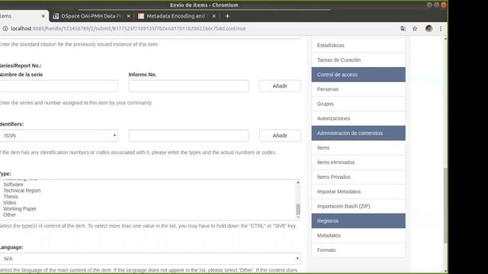This screenshot has width=488, height=274.
Task: Open Importar Metadatos in the sidebar
Action: [358, 191]
